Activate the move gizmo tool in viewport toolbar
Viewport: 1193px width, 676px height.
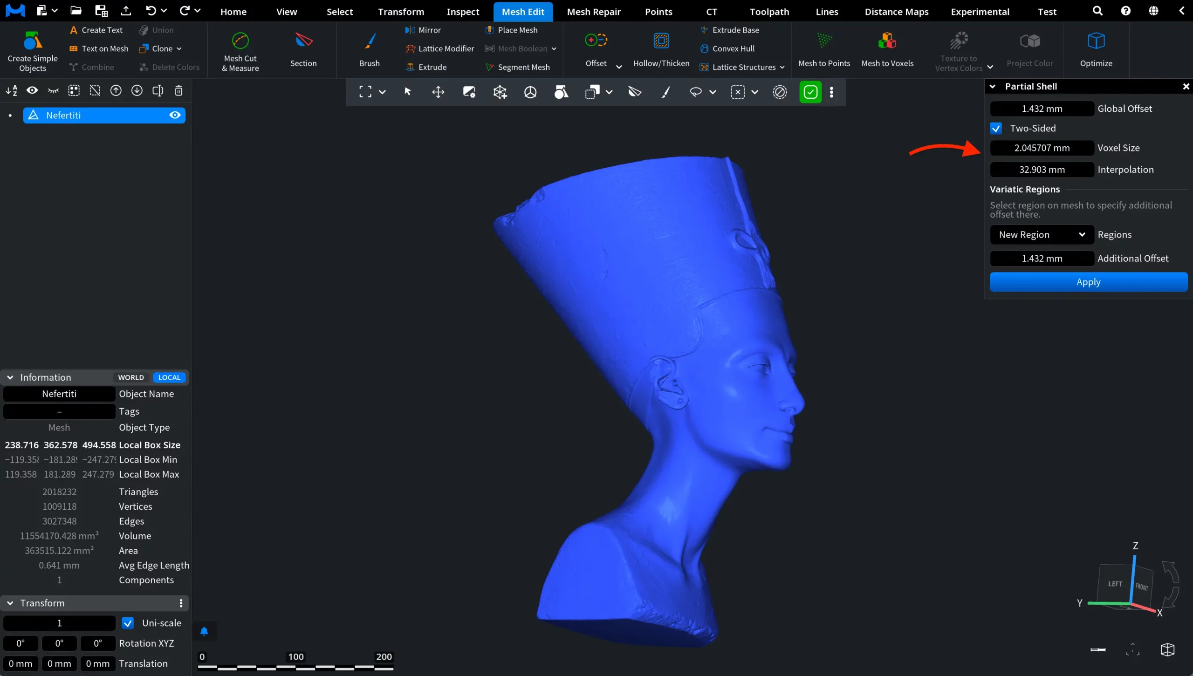point(438,92)
